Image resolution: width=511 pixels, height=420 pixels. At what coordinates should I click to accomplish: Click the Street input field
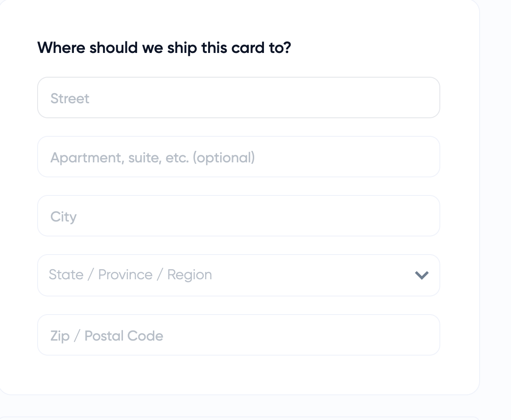pos(239,98)
